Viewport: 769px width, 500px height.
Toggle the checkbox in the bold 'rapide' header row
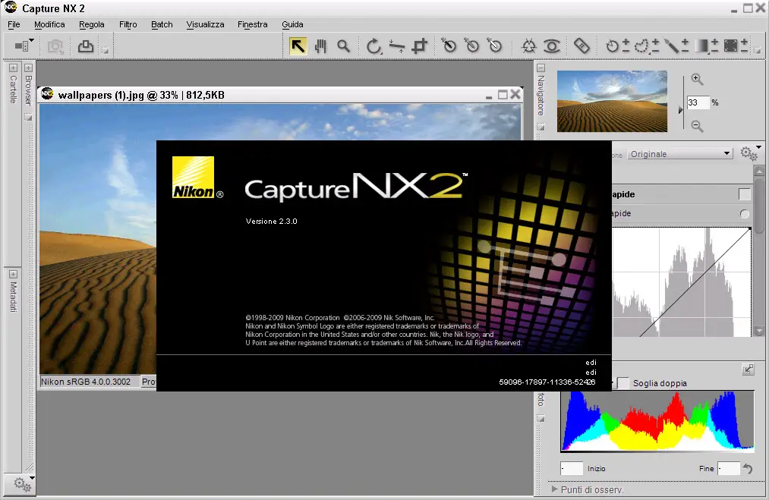pos(744,194)
